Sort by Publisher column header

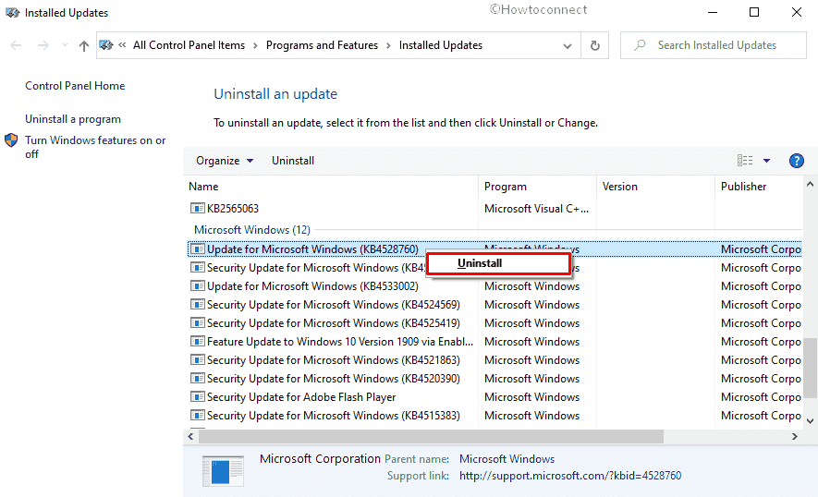759,187
